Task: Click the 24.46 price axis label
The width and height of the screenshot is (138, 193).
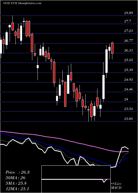Action: (128, 89)
